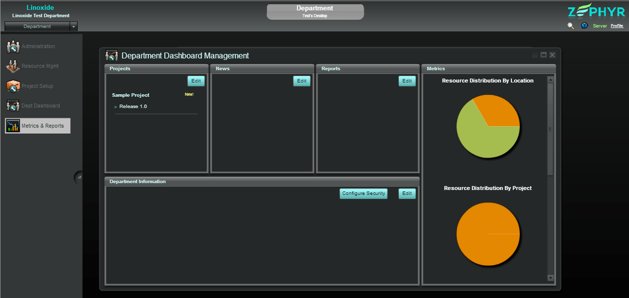Click the Edit button in News panel

tap(301, 81)
